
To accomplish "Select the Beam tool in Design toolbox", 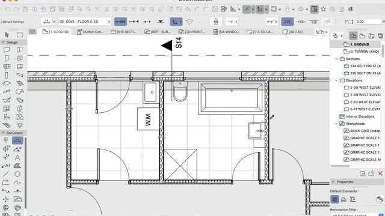I will point(20,75).
